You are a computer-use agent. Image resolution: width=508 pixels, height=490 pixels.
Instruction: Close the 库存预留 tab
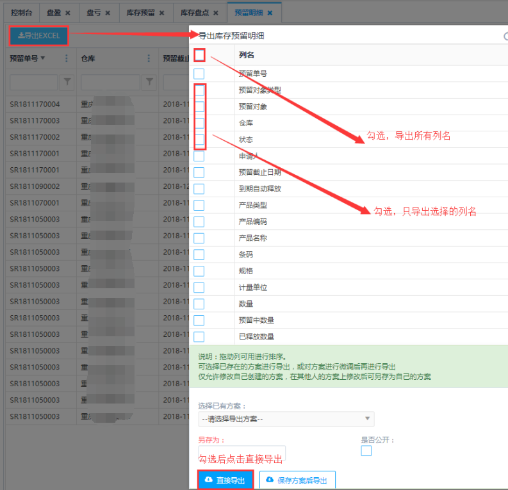[161, 13]
